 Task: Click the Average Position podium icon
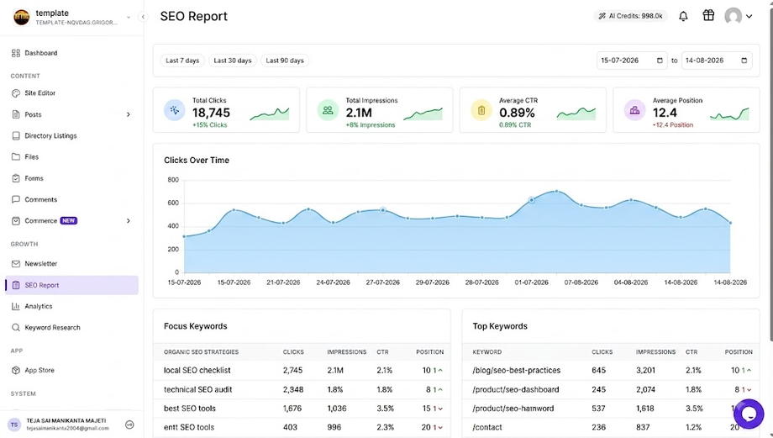(634, 110)
